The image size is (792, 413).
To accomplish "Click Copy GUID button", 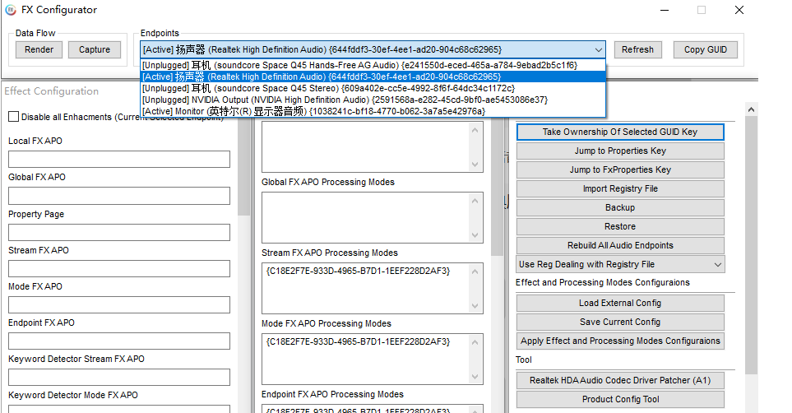I will pos(705,49).
